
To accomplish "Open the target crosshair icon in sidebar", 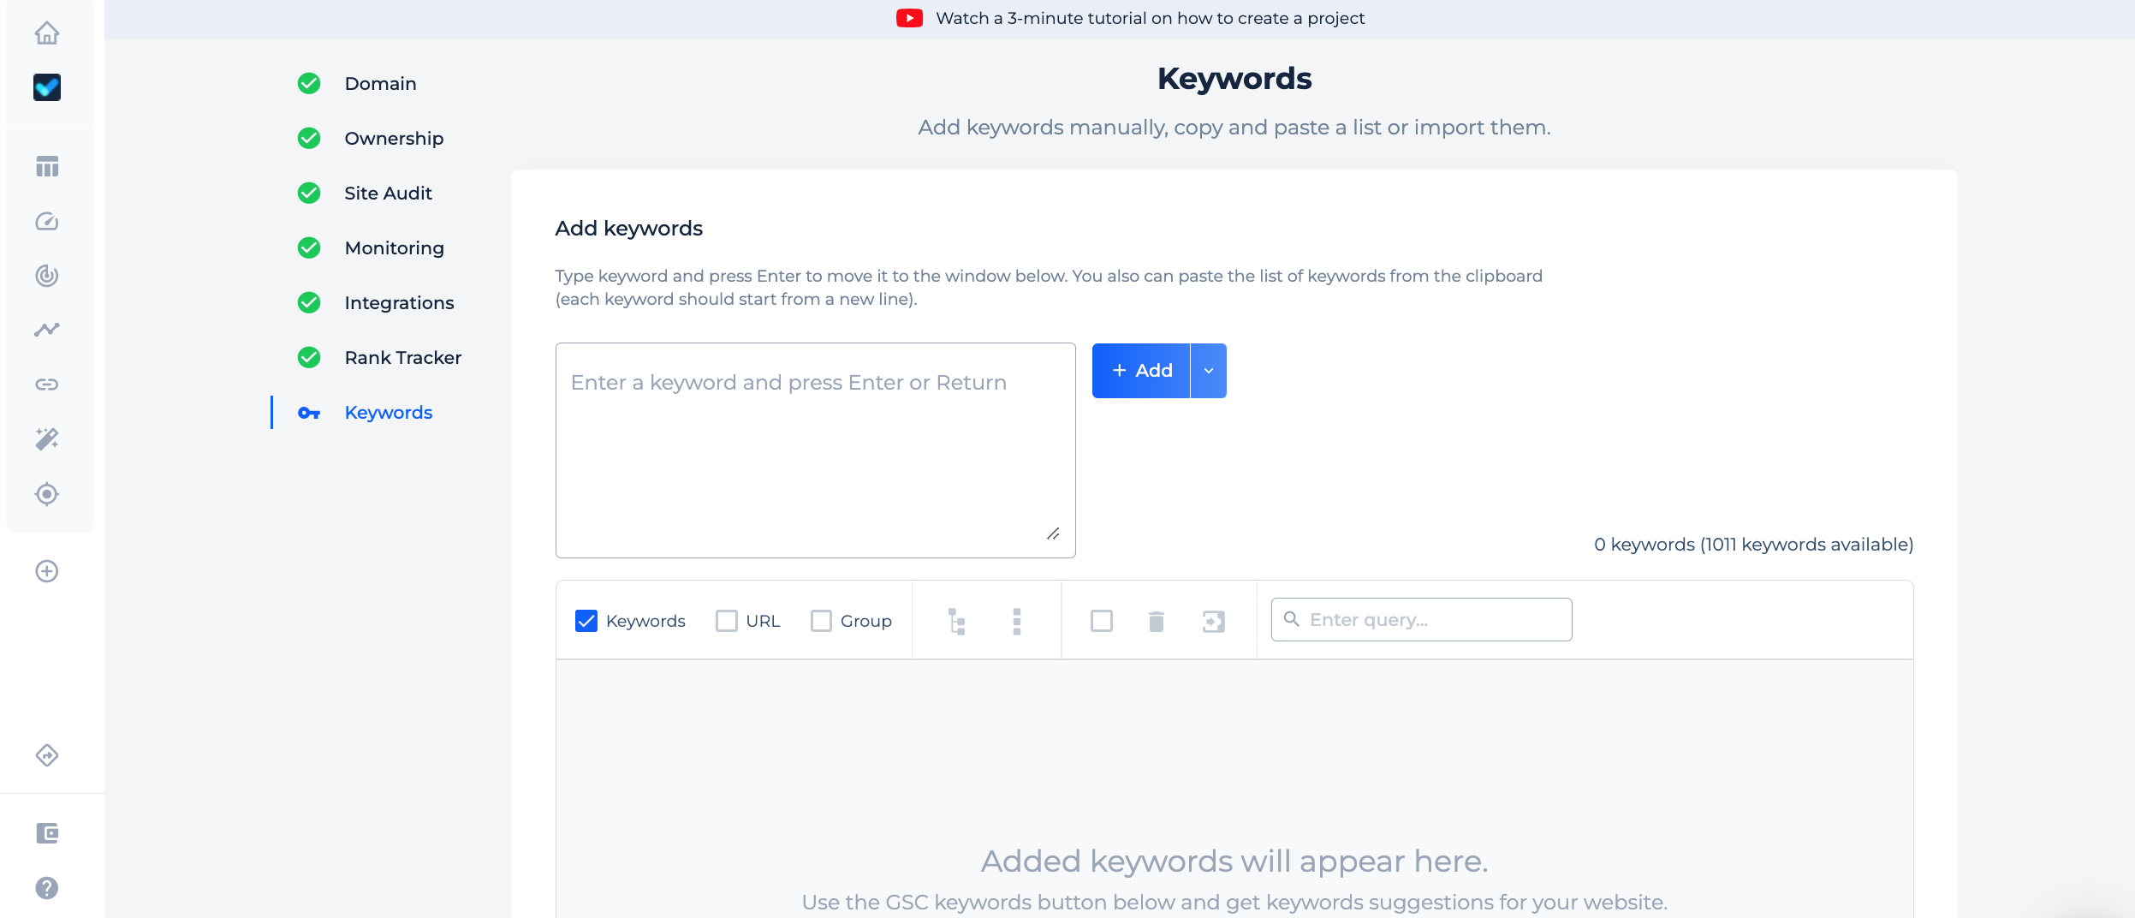I will (47, 494).
